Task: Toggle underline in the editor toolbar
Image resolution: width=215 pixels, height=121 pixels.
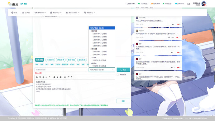Action: pyautogui.click(x=40, y=77)
